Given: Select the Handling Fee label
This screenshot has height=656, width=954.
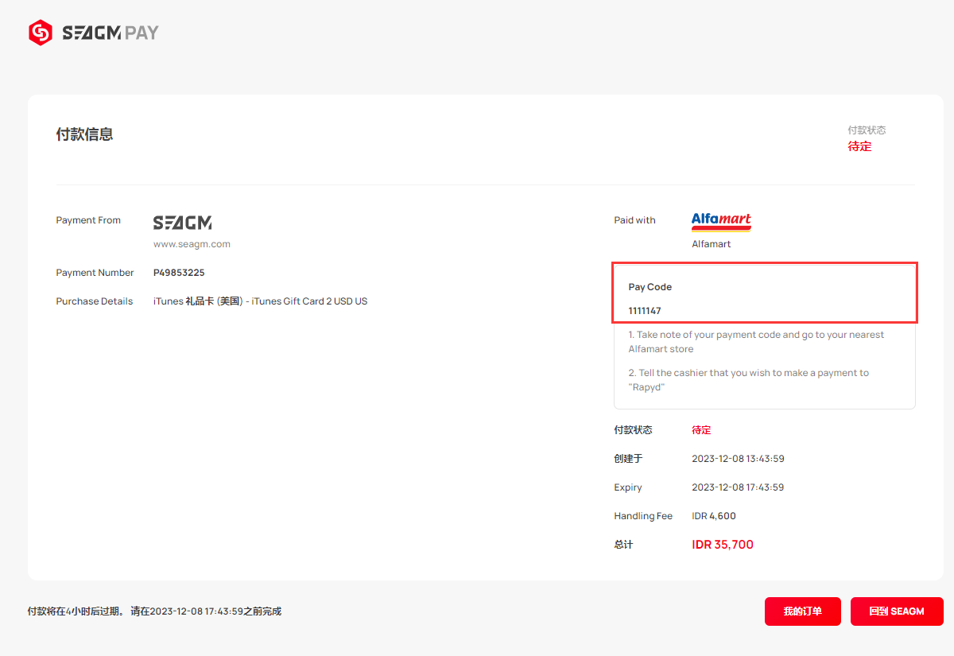Looking at the screenshot, I should pos(643,516).
